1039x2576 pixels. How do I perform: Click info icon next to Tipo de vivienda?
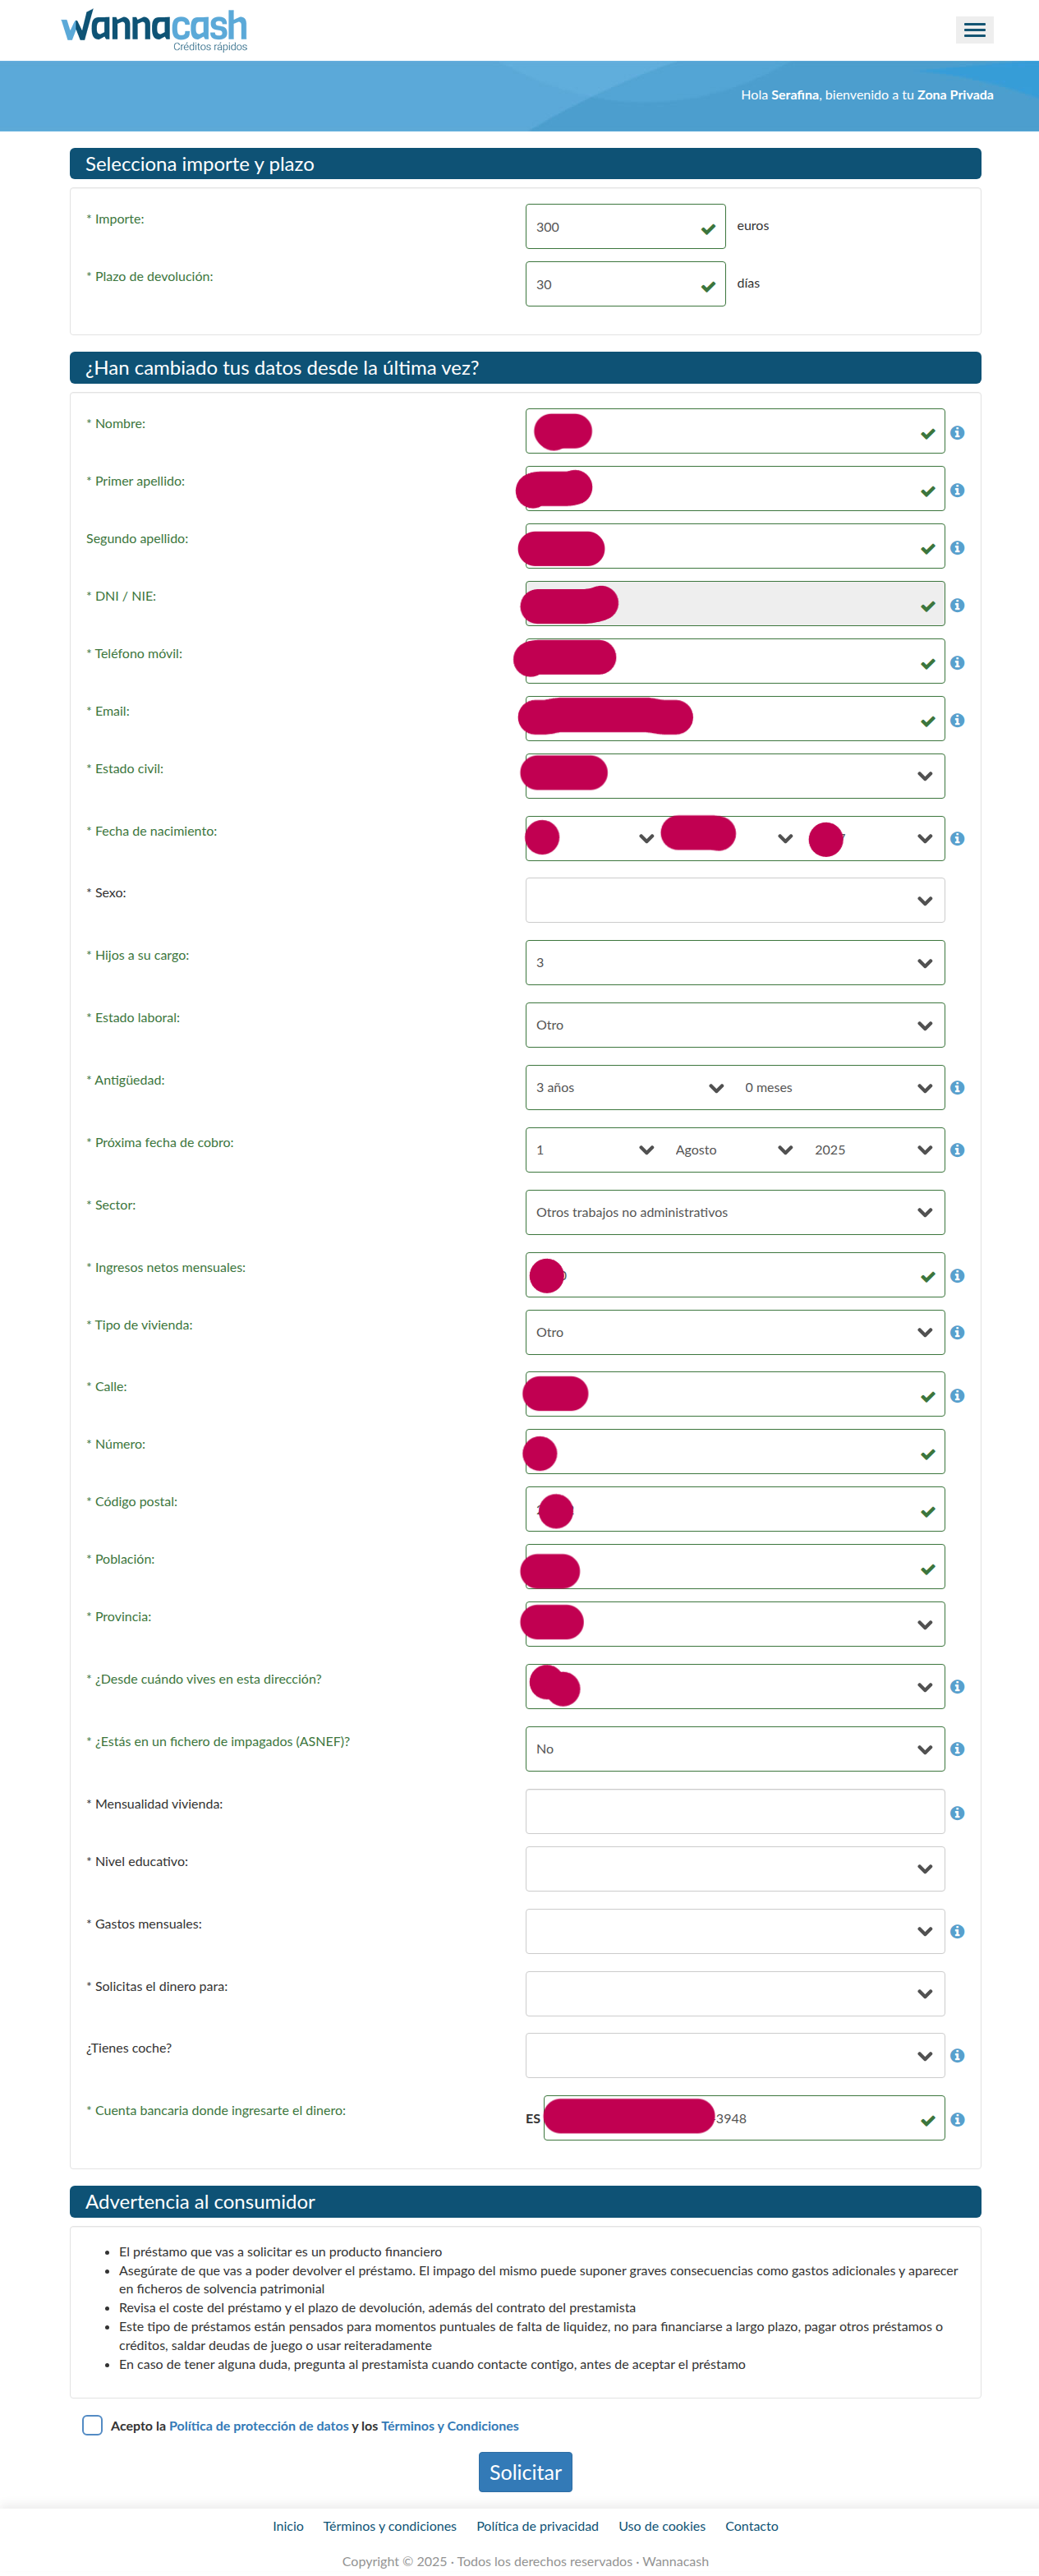coord(957,1333)
